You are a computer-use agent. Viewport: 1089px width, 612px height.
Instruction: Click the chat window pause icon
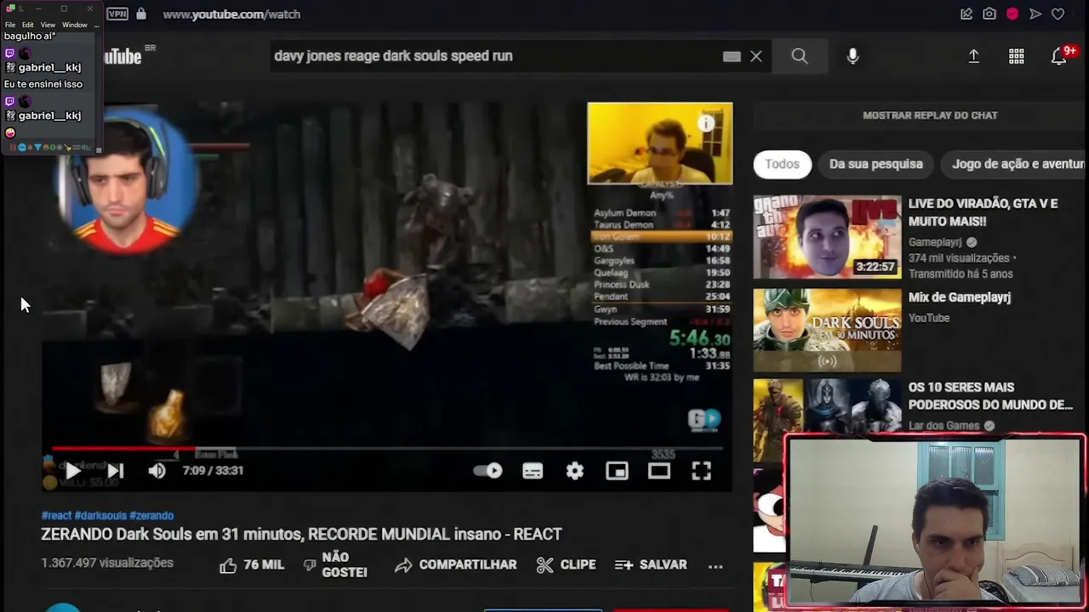click(13, 147)
